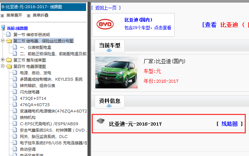Click the 年份:2016-2017 text
249x156 pixels.
[161, 81]
